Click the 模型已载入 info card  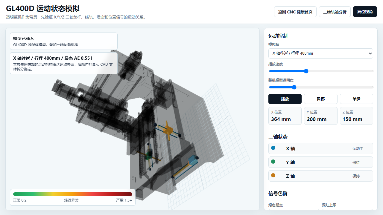click(x=64, y=41)
